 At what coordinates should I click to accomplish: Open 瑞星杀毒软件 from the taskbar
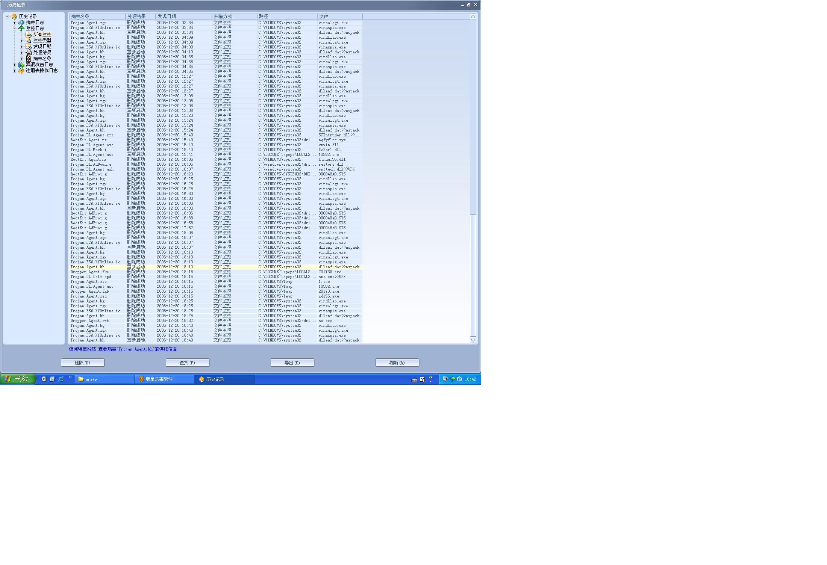[x=164, y=379]
